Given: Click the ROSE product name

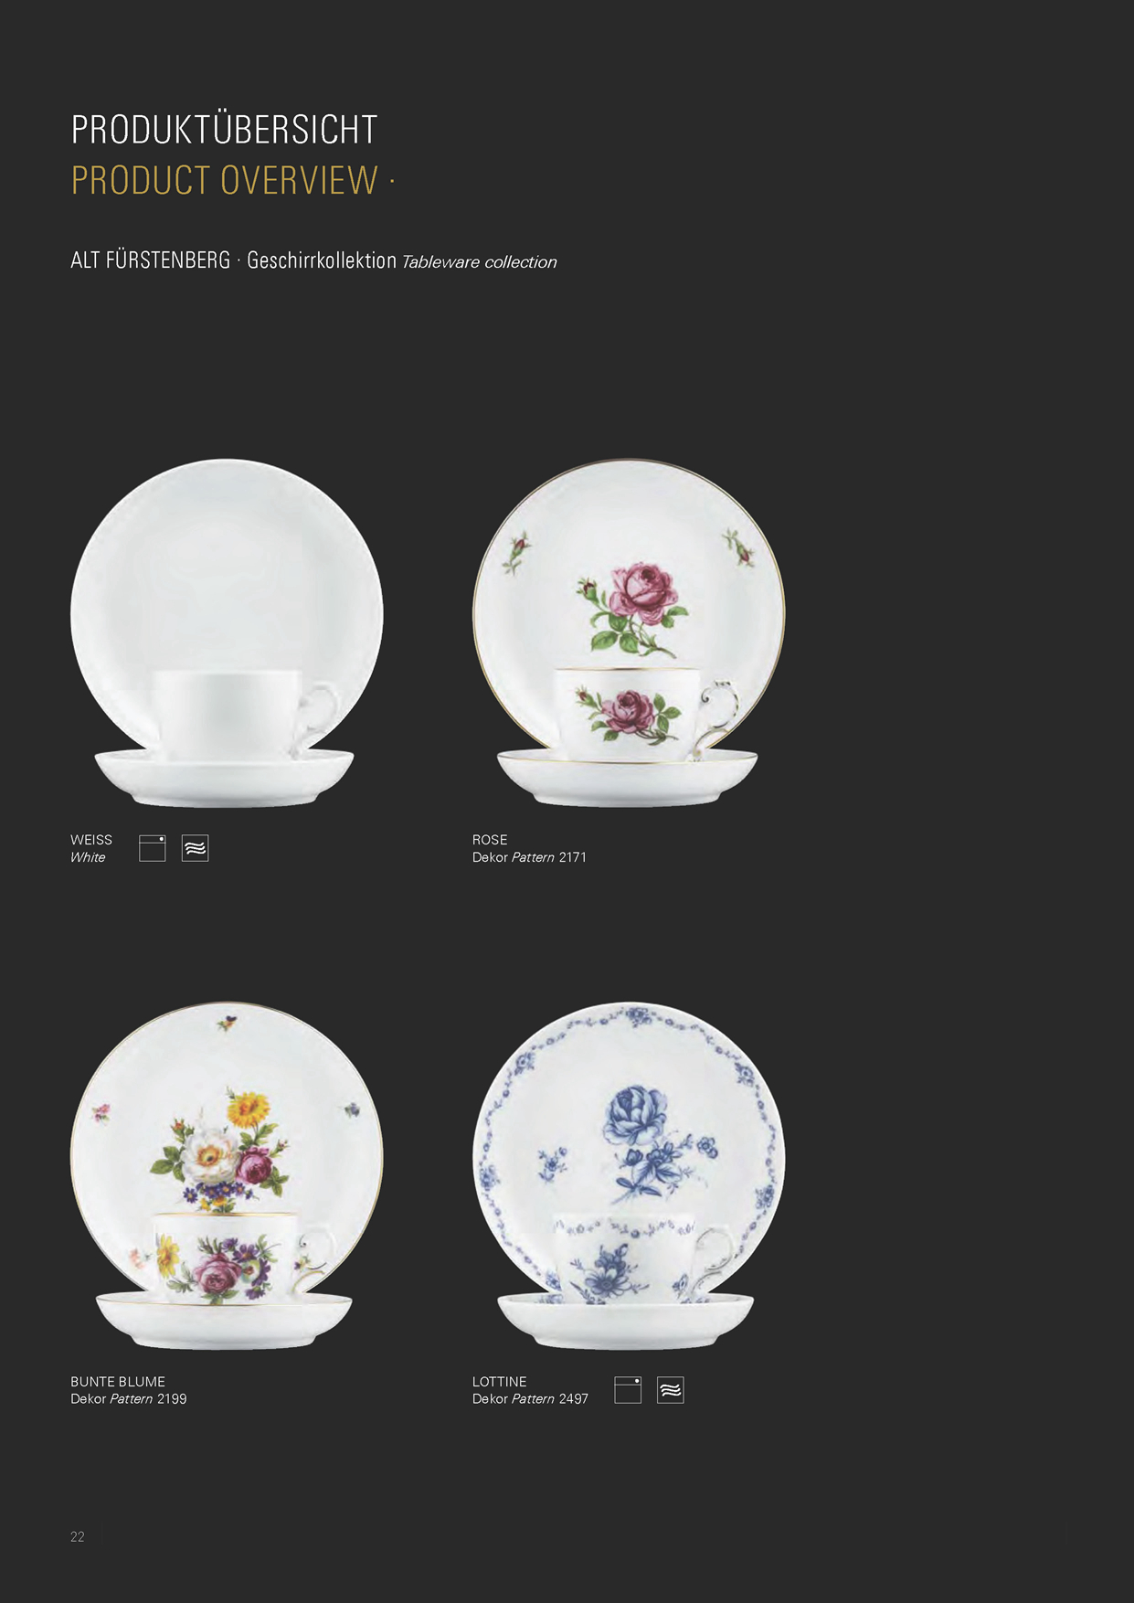Looking at the screenshot, I should tap(490, 839).
